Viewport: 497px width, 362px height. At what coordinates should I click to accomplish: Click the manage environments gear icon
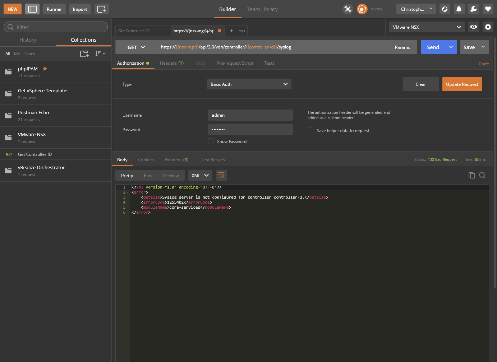(488, 27)
